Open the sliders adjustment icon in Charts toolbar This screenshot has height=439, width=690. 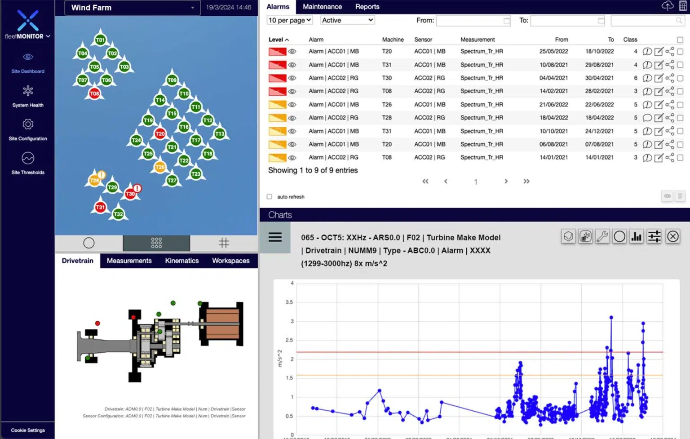pos(654,236)
